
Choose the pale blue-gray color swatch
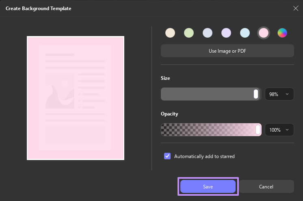[x=208, y=33]
